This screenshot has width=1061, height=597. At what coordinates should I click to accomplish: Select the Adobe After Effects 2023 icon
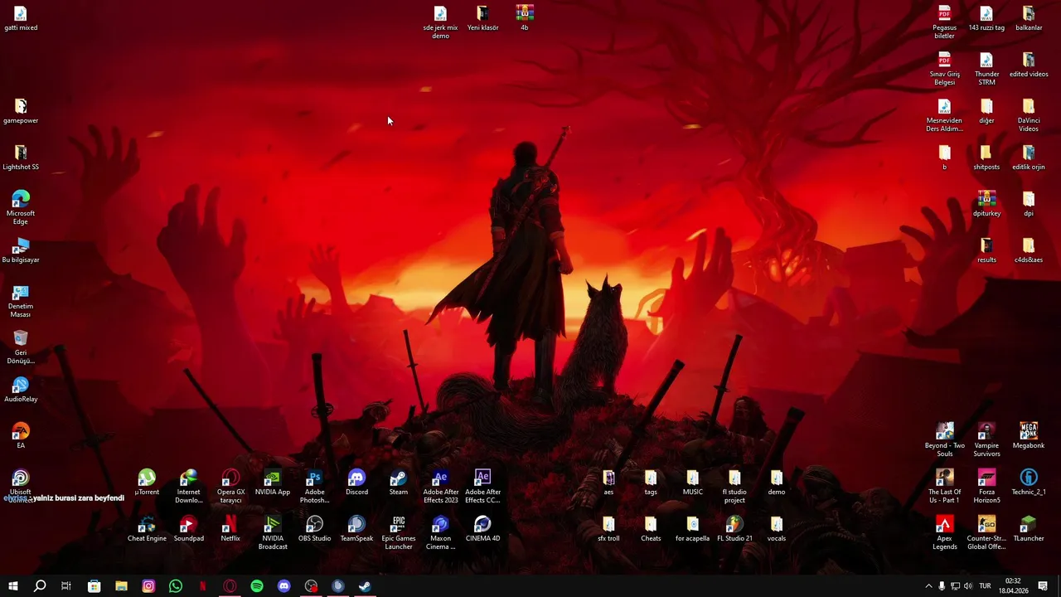[440, 487]
